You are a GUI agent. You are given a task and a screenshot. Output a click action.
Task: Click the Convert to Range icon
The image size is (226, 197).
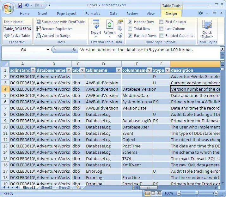(38, 36)
